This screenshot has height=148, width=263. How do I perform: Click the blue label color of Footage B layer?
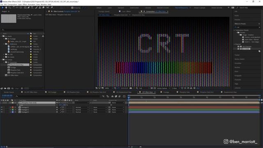[x=13, y=112]
